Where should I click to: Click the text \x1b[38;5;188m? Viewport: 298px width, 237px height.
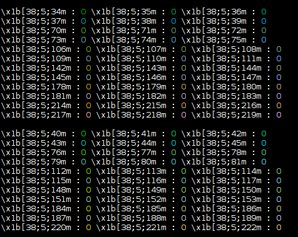131,218
